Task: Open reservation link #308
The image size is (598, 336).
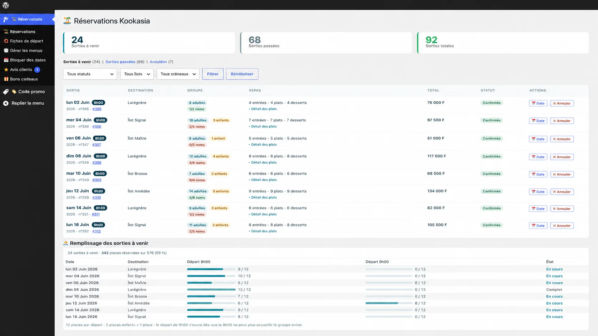Action: point(97,162)
